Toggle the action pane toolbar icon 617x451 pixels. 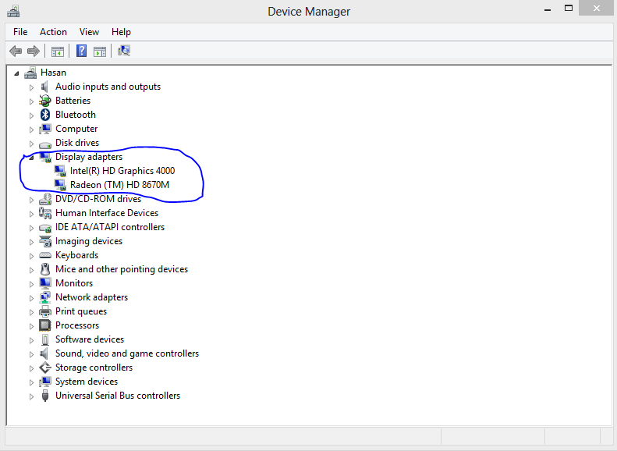click(100, 51)
